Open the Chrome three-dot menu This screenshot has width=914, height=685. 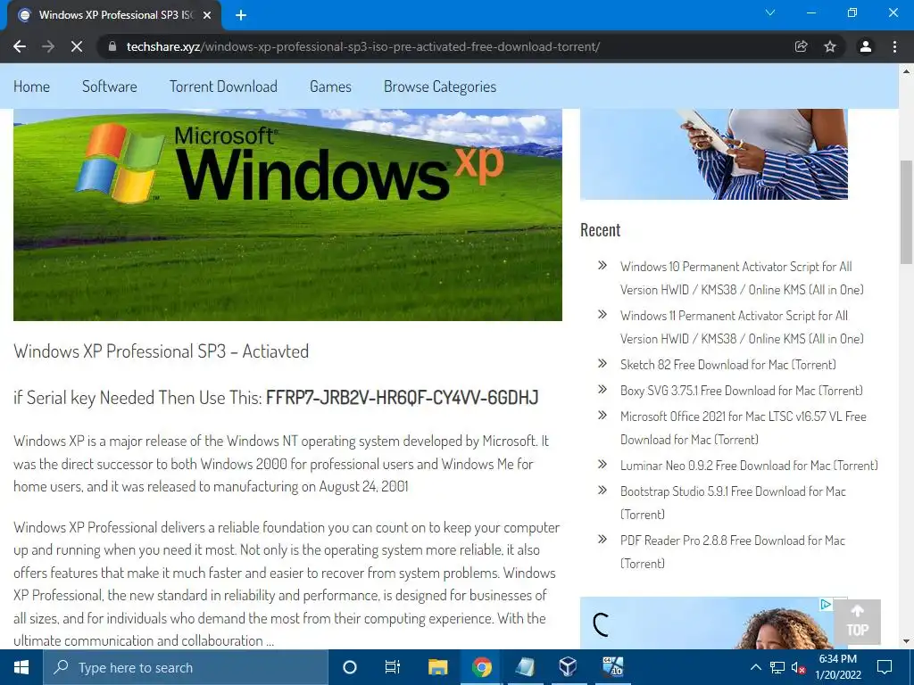tap(894, 46)
